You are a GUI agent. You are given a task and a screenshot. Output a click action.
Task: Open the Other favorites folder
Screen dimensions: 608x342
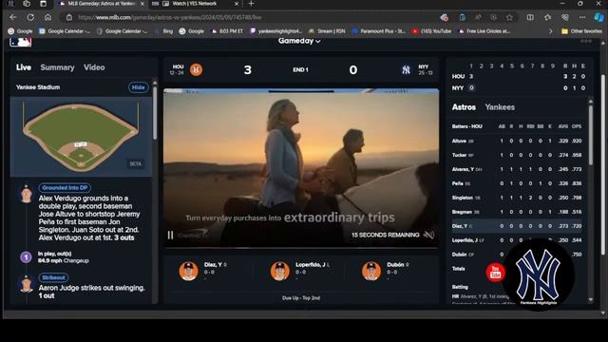coord(581,31)
